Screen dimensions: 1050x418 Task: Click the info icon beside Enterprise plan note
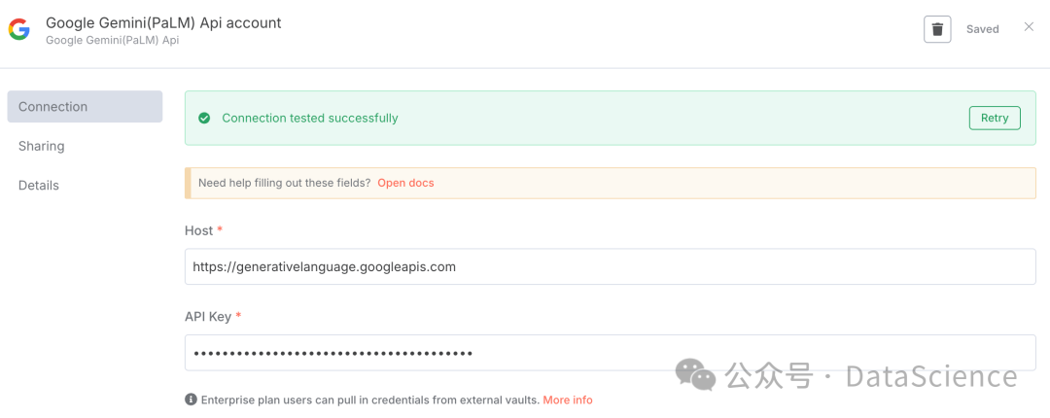click(x=191, y=400)
